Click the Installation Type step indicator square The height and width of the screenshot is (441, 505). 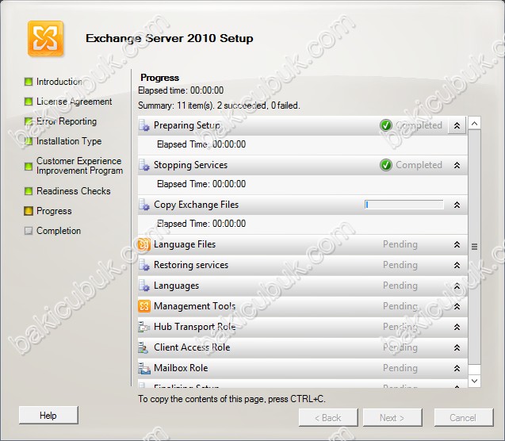(x=29, y=141)
